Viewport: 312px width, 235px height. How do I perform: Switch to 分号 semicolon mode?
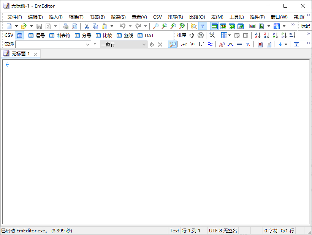pyautogui.click(x=83, y=36)
